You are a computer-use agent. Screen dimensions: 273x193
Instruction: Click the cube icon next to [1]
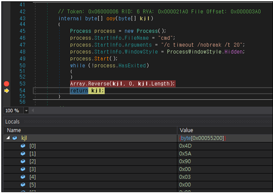(x=23, y=154)
